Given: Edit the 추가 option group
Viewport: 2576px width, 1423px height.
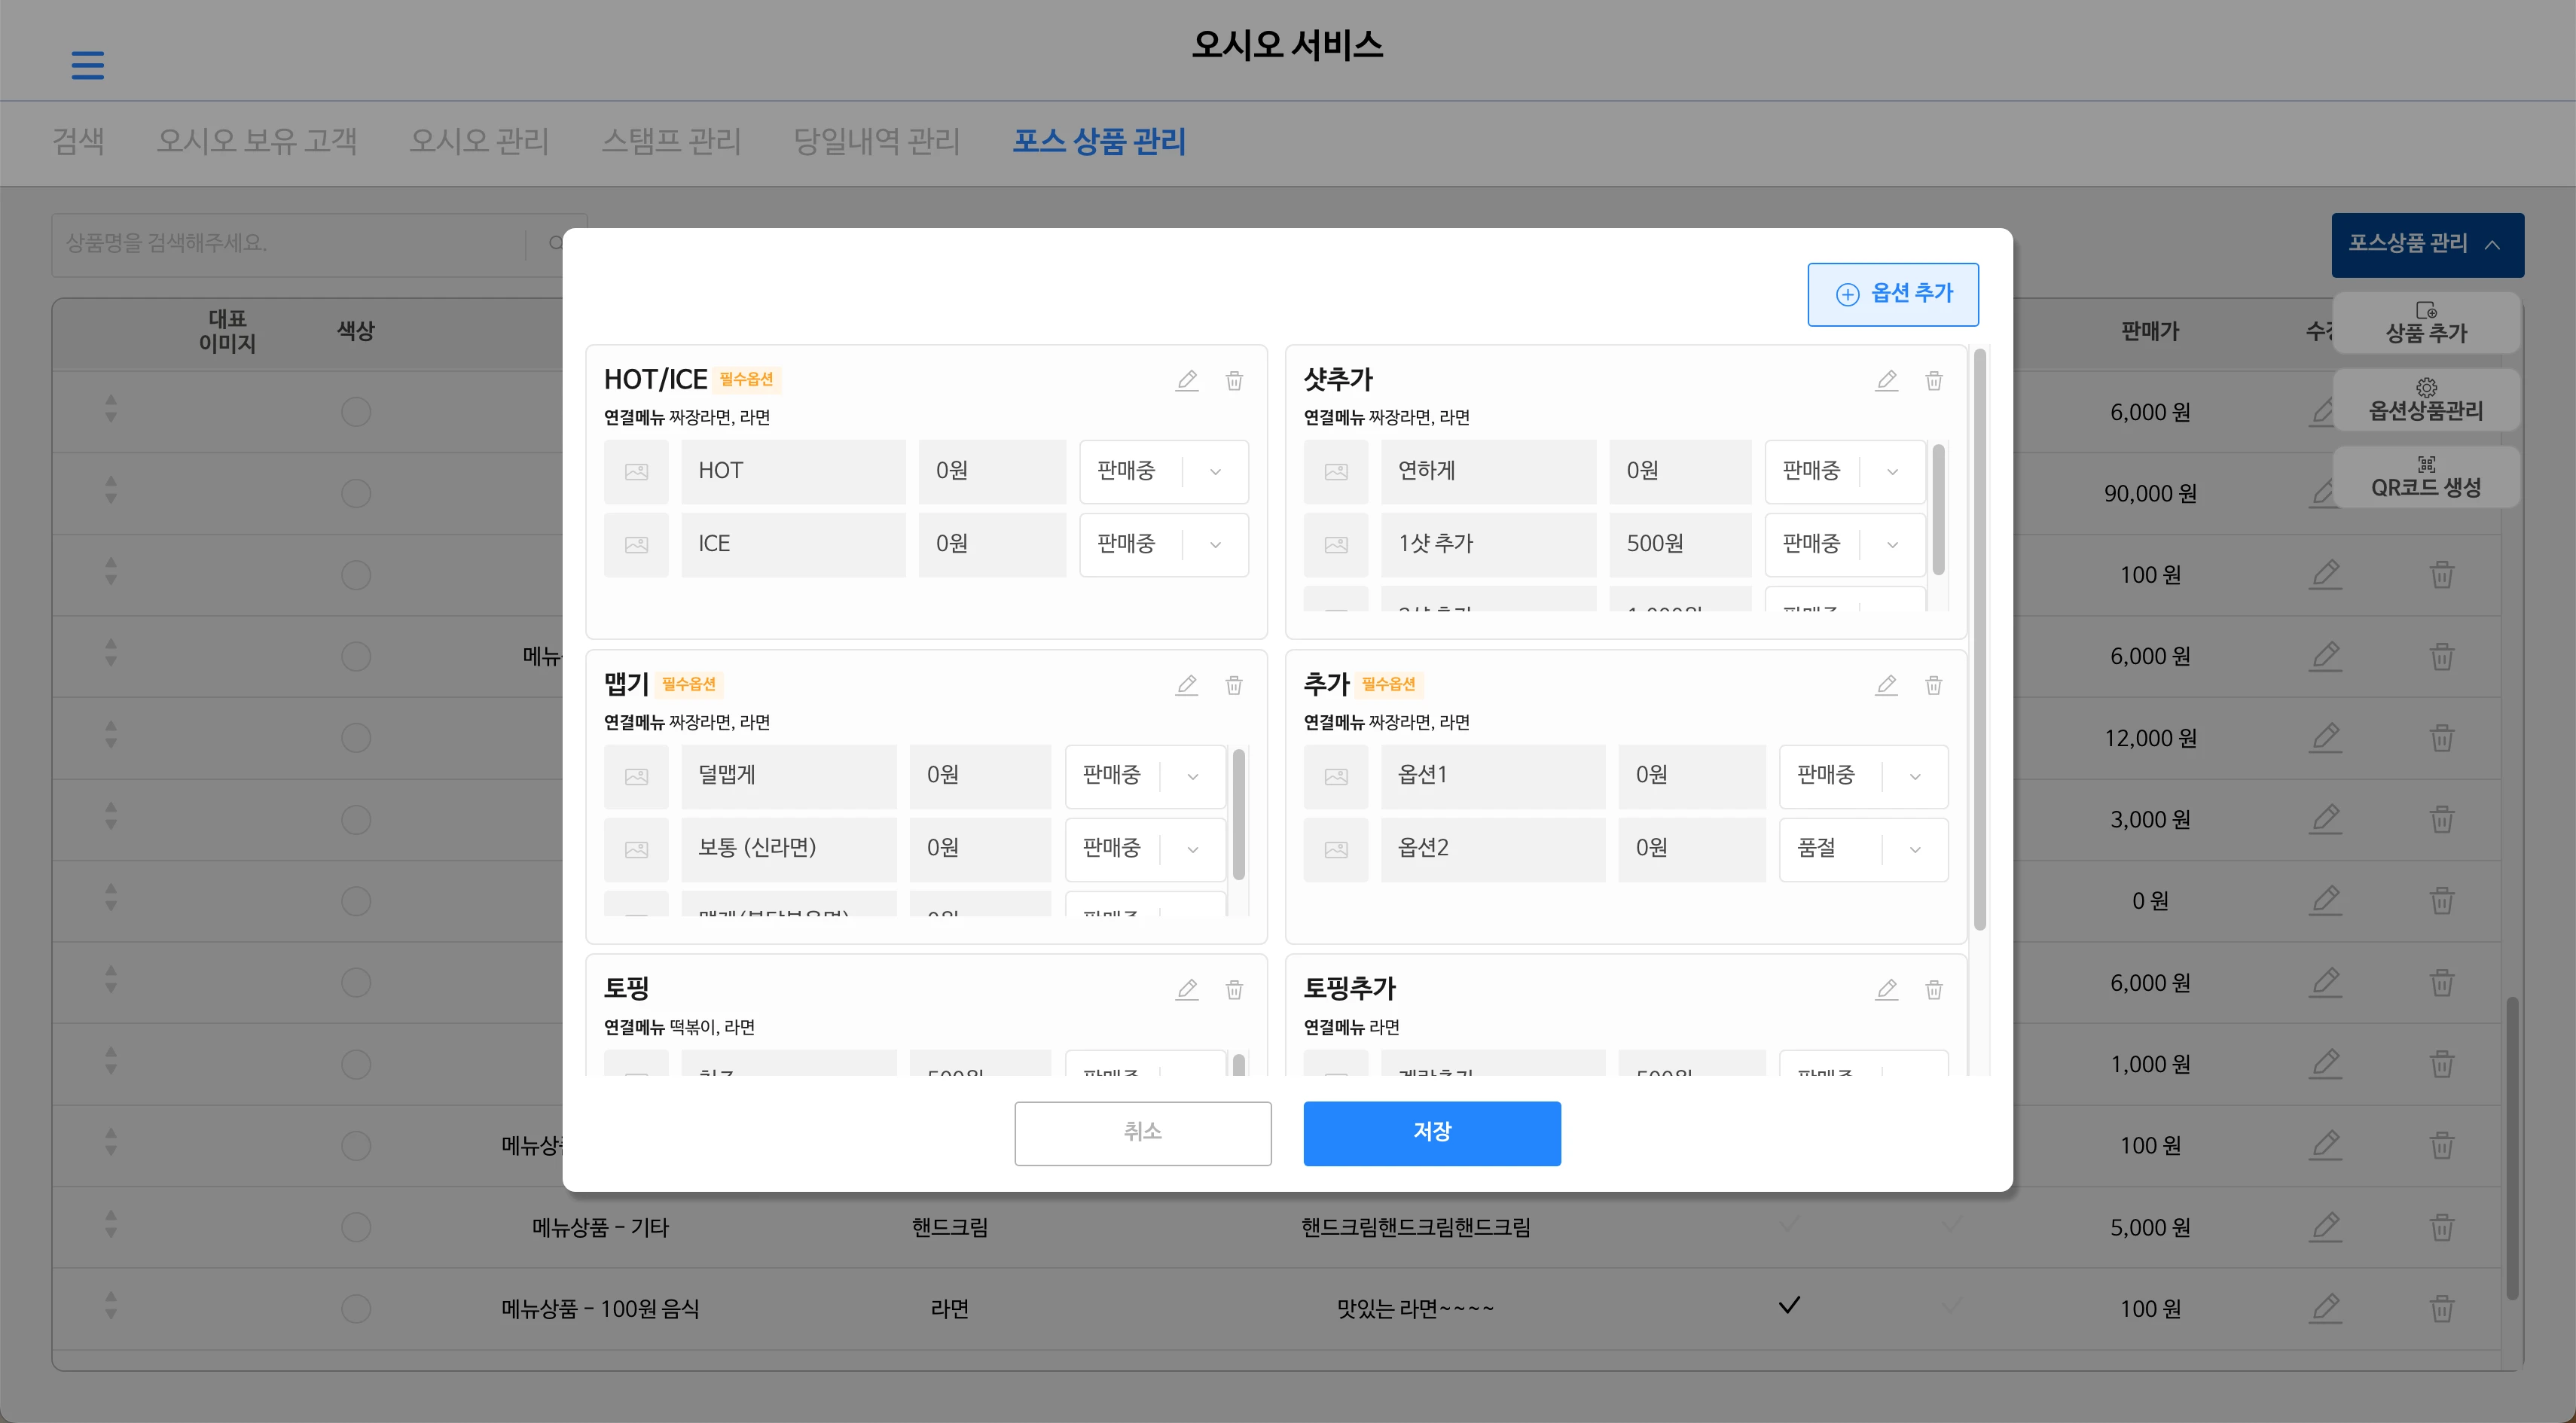Looking at the screenshot, I should [x=1887, y=685].
